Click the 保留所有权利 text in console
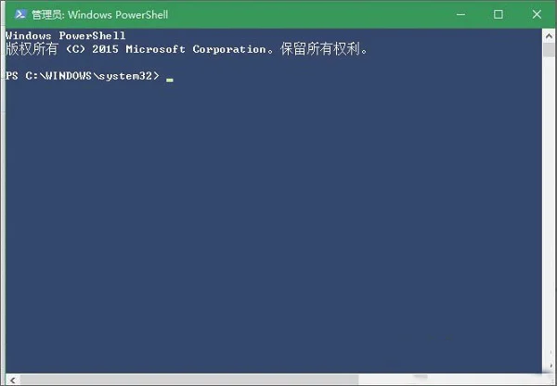 tap(320, 49)
